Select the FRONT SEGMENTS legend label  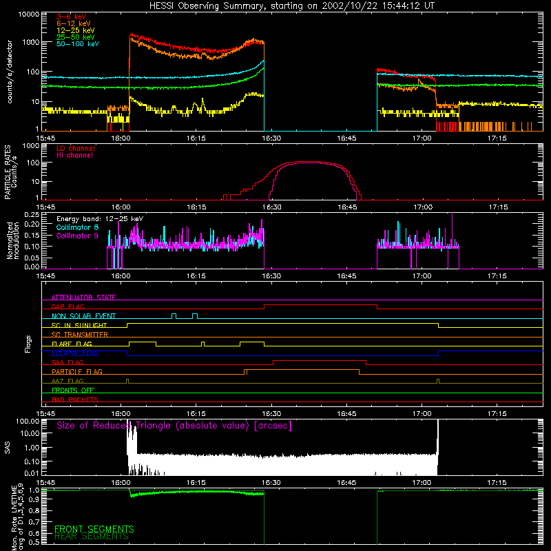point(94,529)
